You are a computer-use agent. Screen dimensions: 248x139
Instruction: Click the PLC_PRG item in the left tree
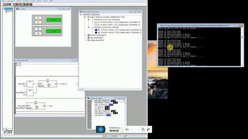coord(9,11)
